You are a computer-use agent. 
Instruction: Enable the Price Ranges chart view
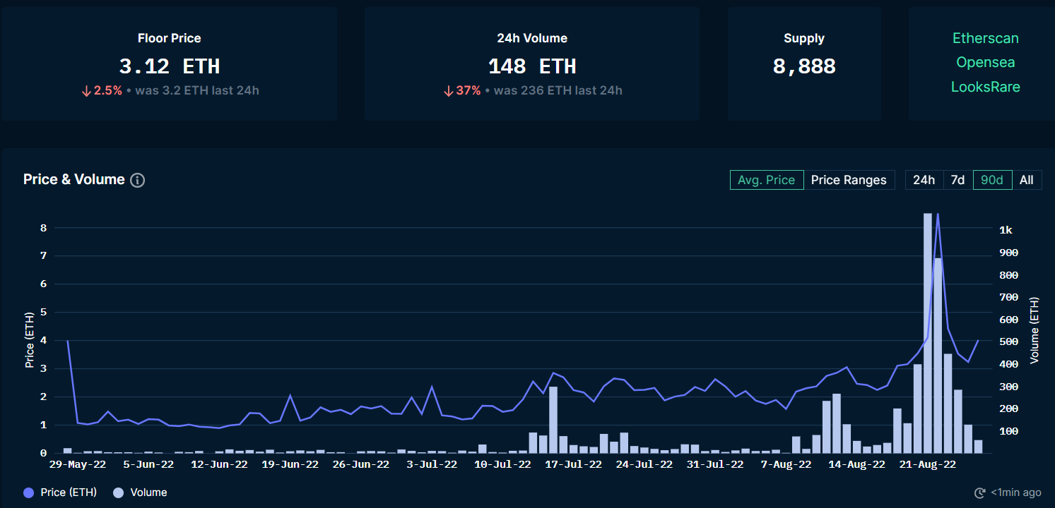click(x=849, y=180)
